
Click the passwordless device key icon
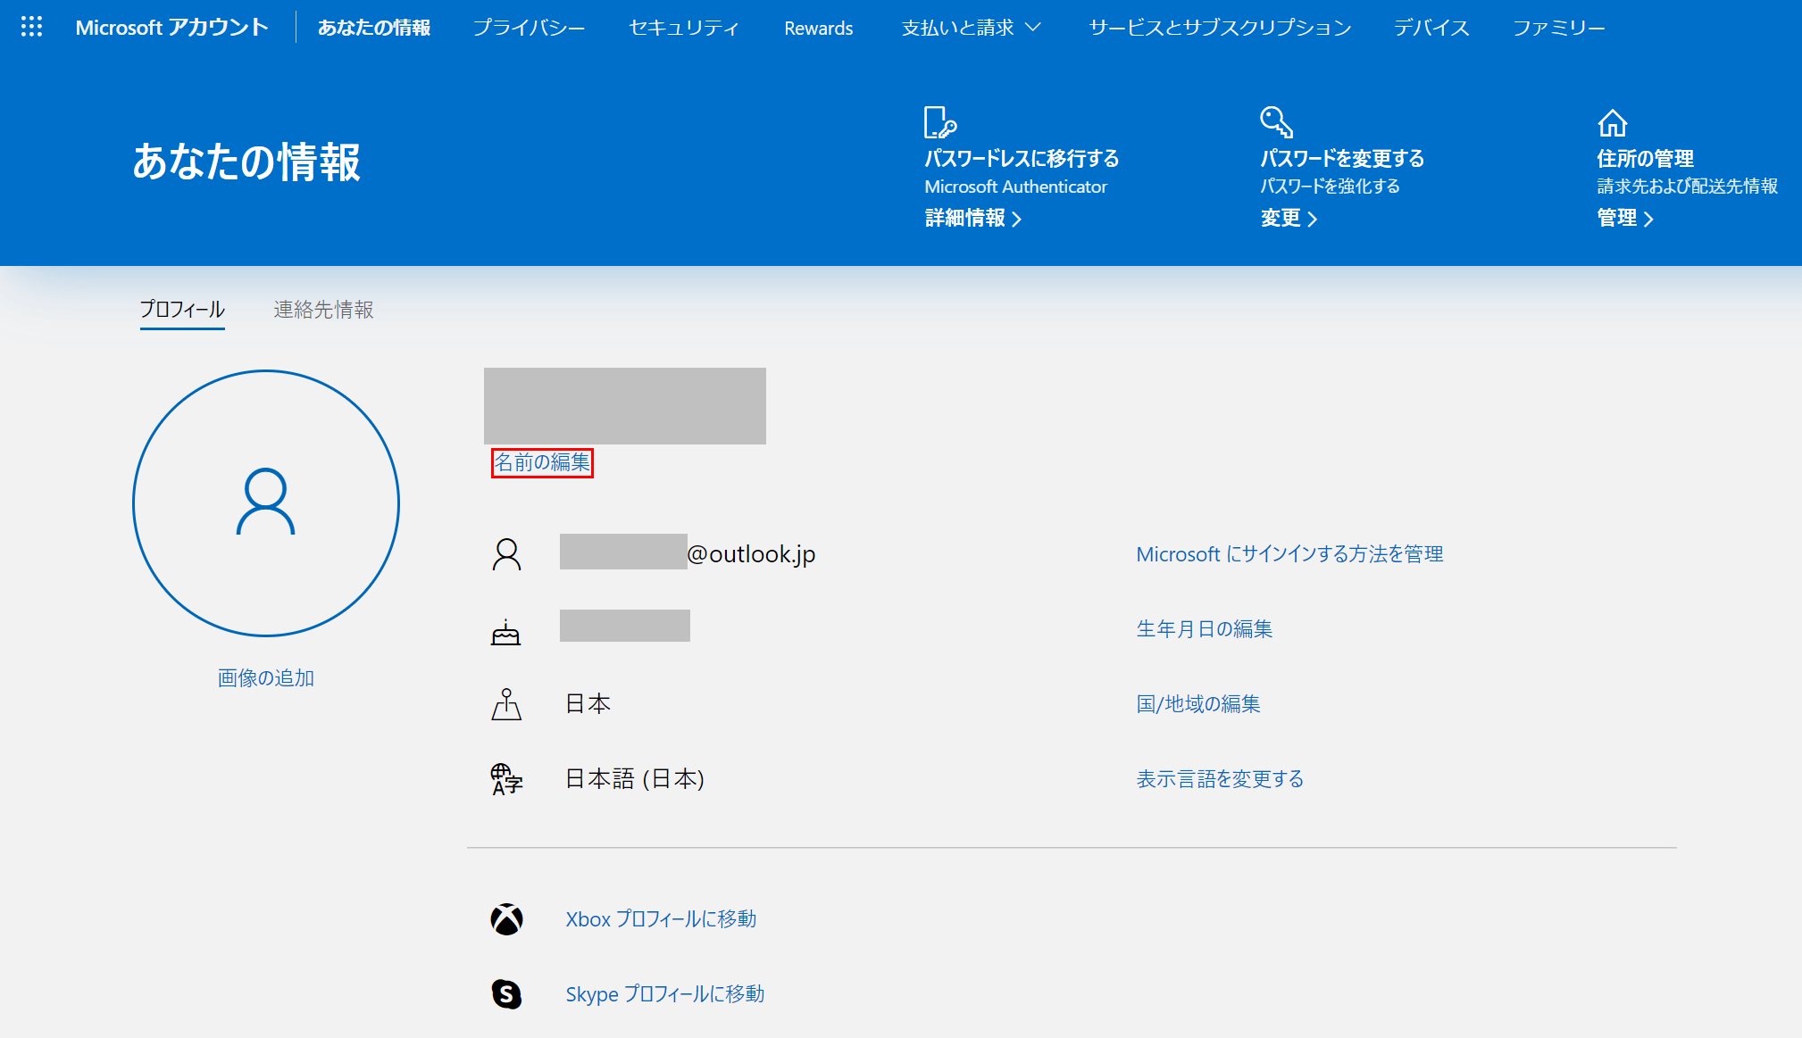coord(939,122)
